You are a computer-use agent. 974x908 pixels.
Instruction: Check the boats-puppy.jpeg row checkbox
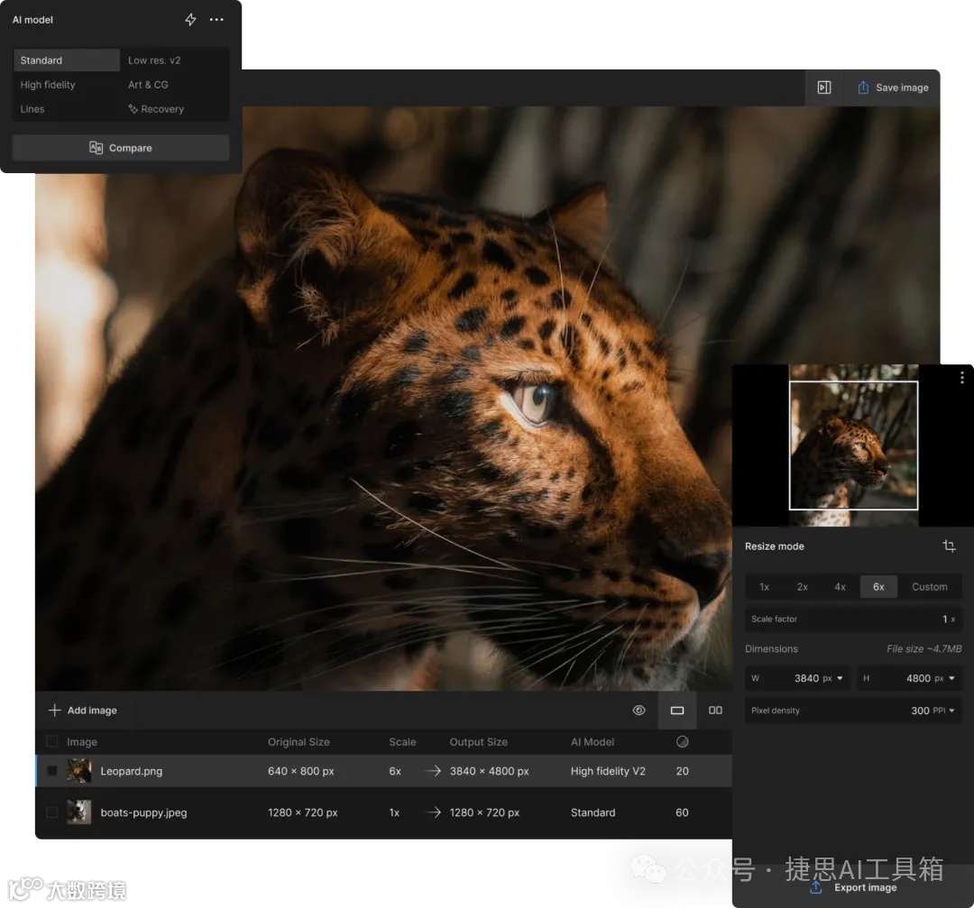pos(52,812)
